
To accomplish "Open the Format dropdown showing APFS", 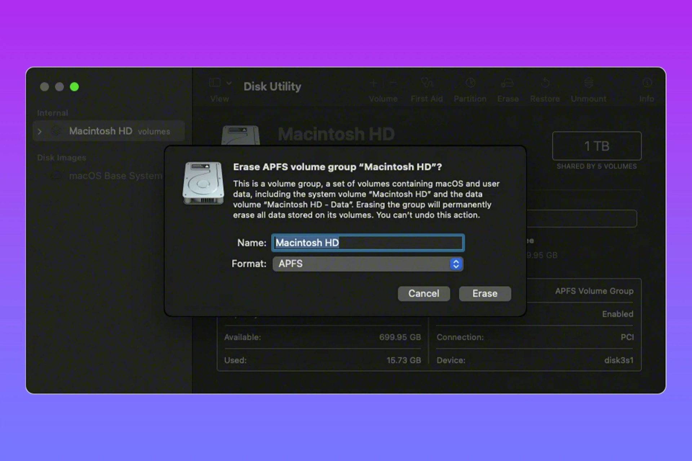I will click(368, 264).
